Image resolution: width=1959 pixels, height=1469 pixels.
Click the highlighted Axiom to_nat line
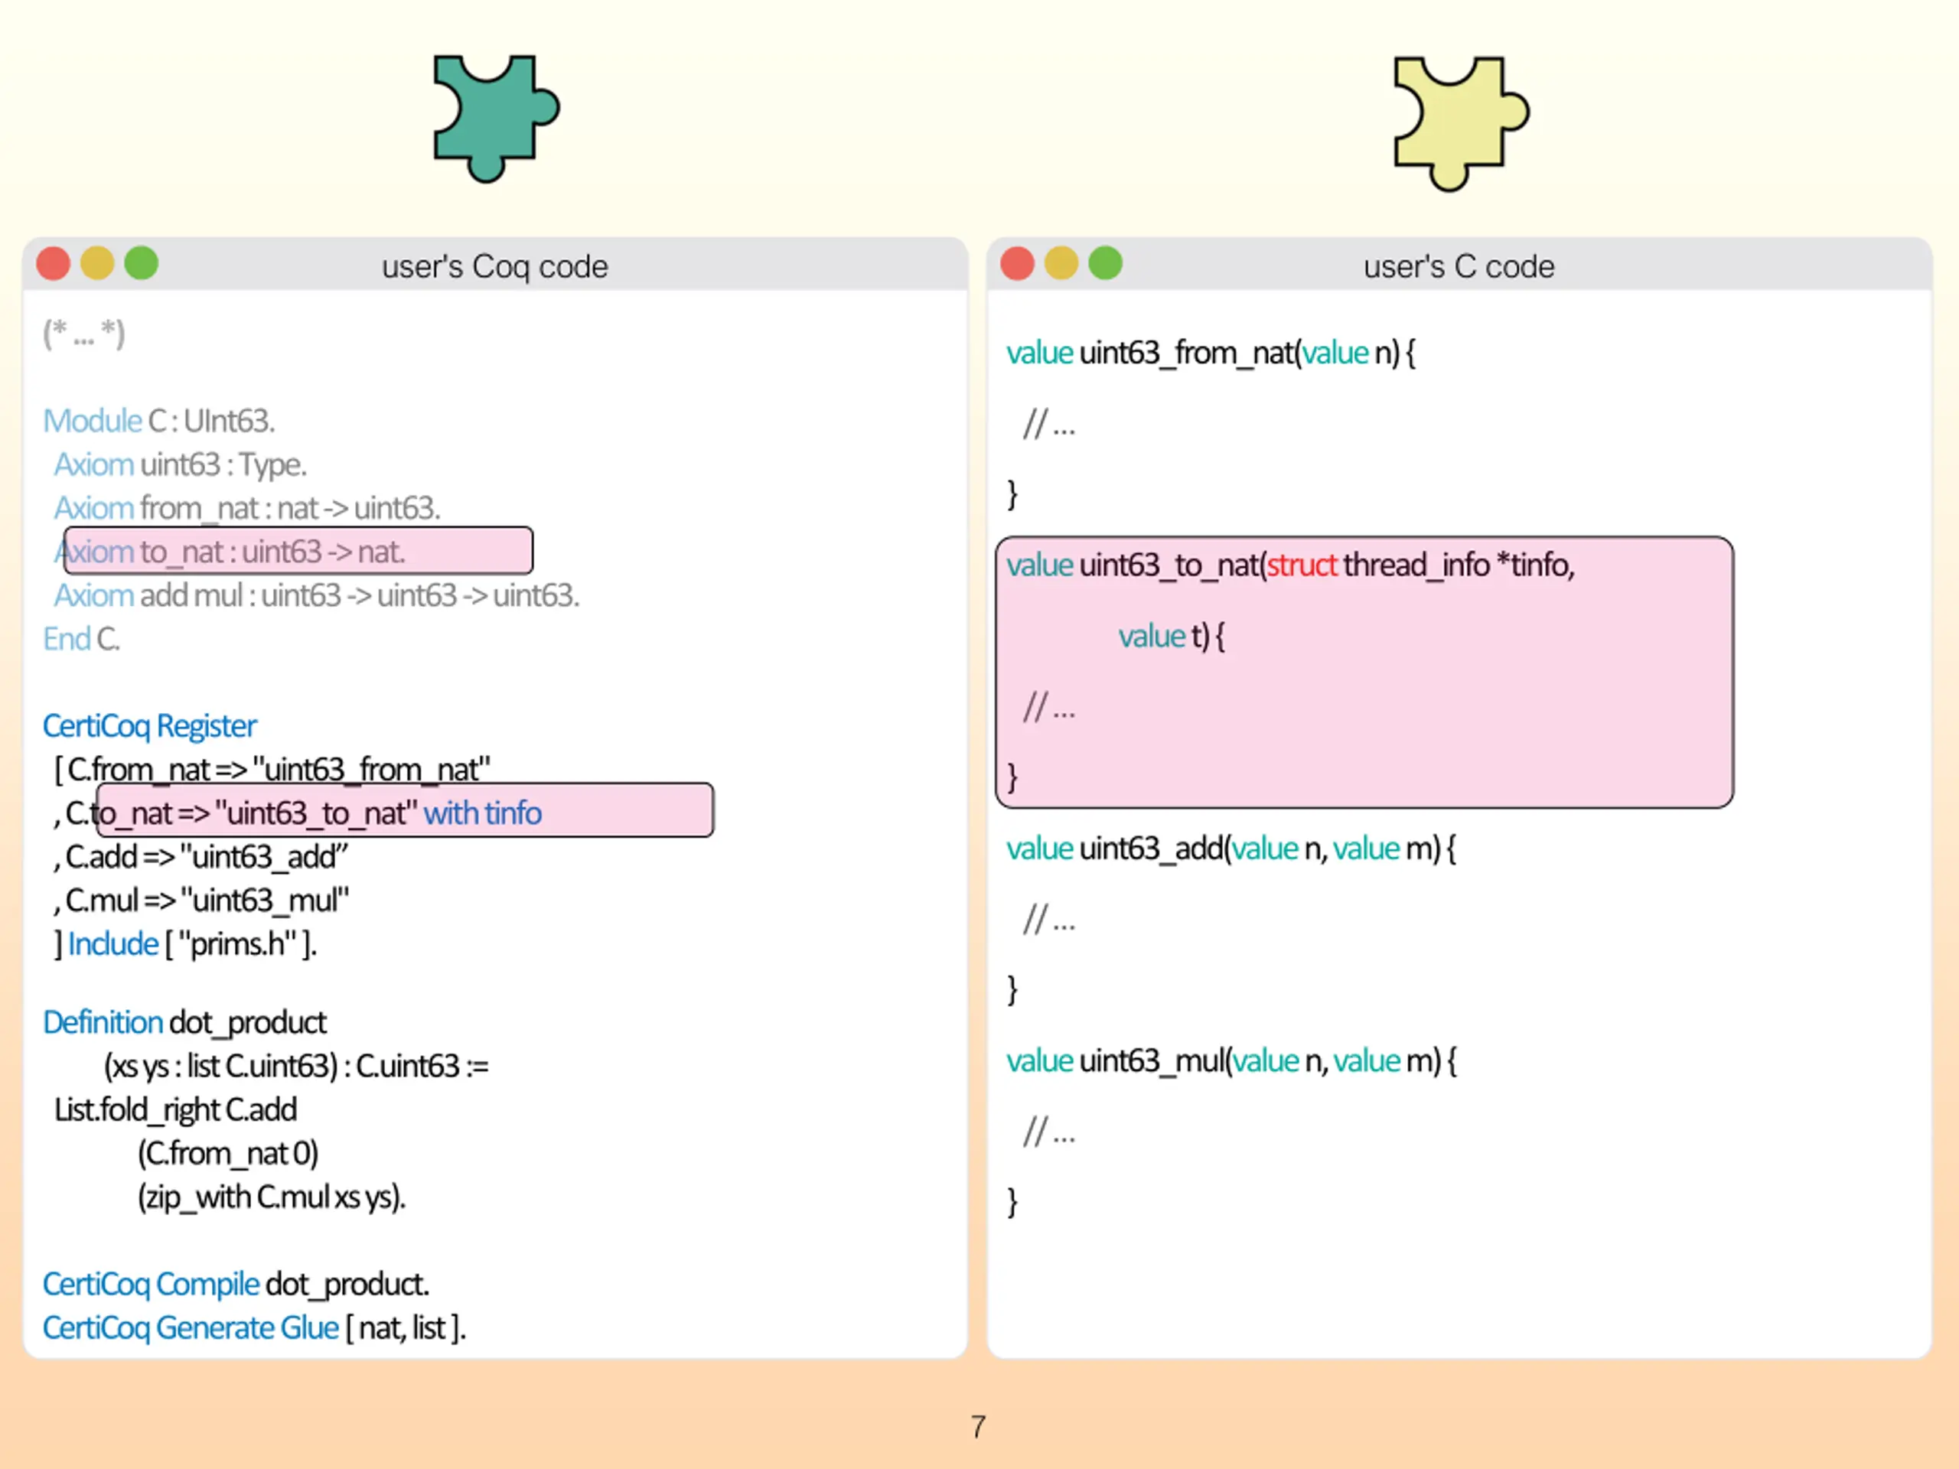tap(298, 551)
